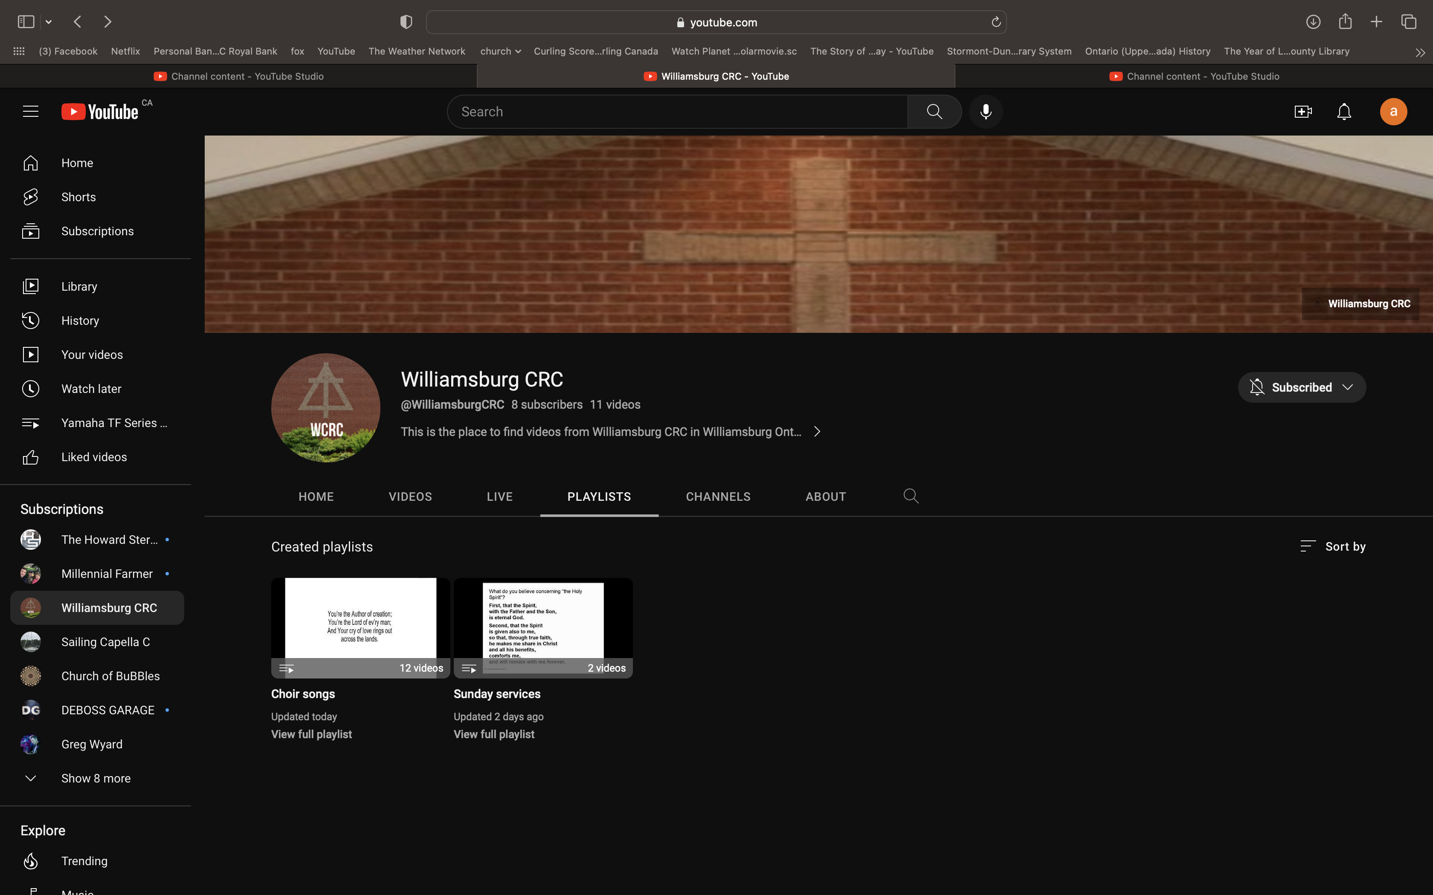
Task: Click Safari share icon
Action: (x=1345, y=21)
